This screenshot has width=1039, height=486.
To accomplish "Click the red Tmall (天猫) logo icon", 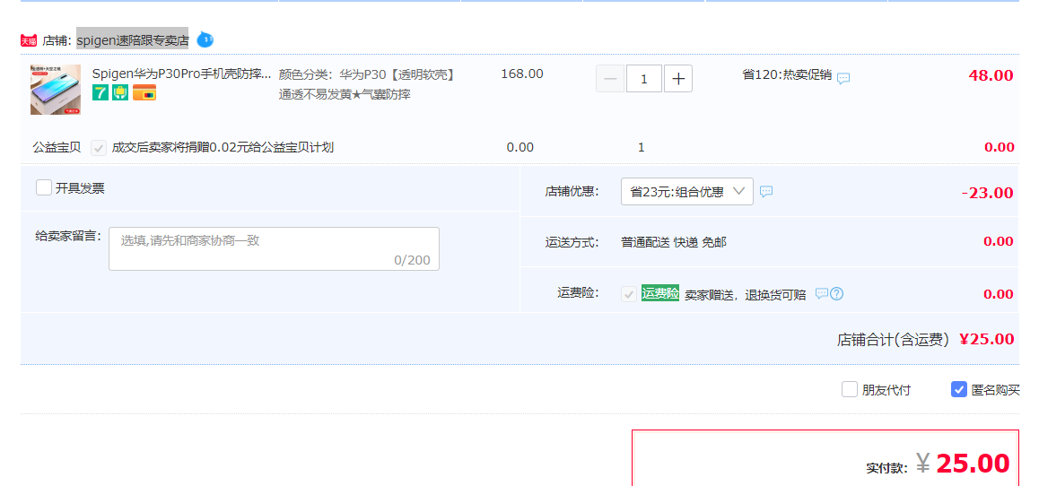I will pyautogui.click(x=29, y=40).
